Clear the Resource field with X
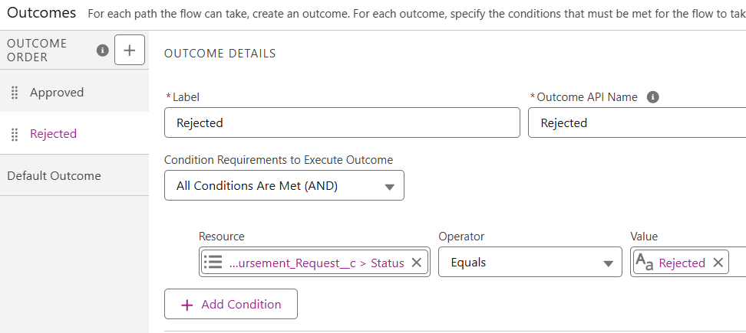 click(417, 263)
